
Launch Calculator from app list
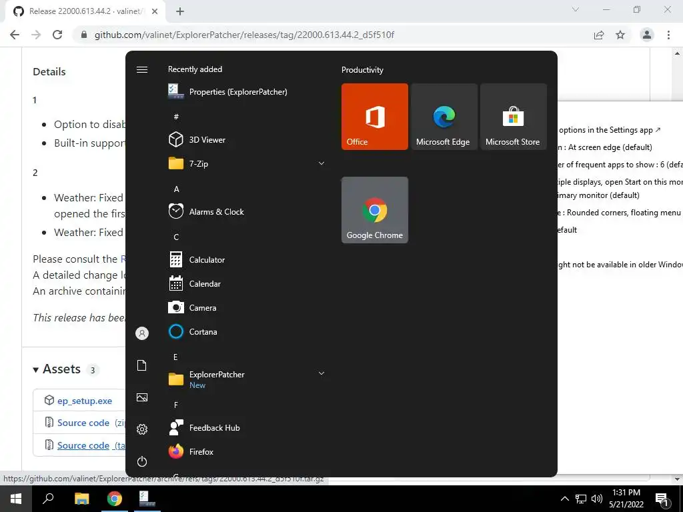point(197,259)
